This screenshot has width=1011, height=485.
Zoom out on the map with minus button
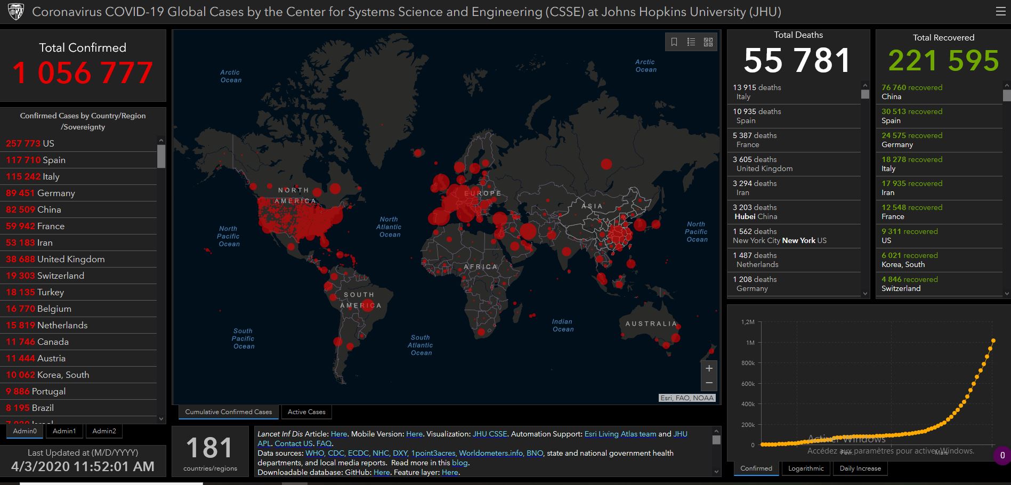pos(709,383)
